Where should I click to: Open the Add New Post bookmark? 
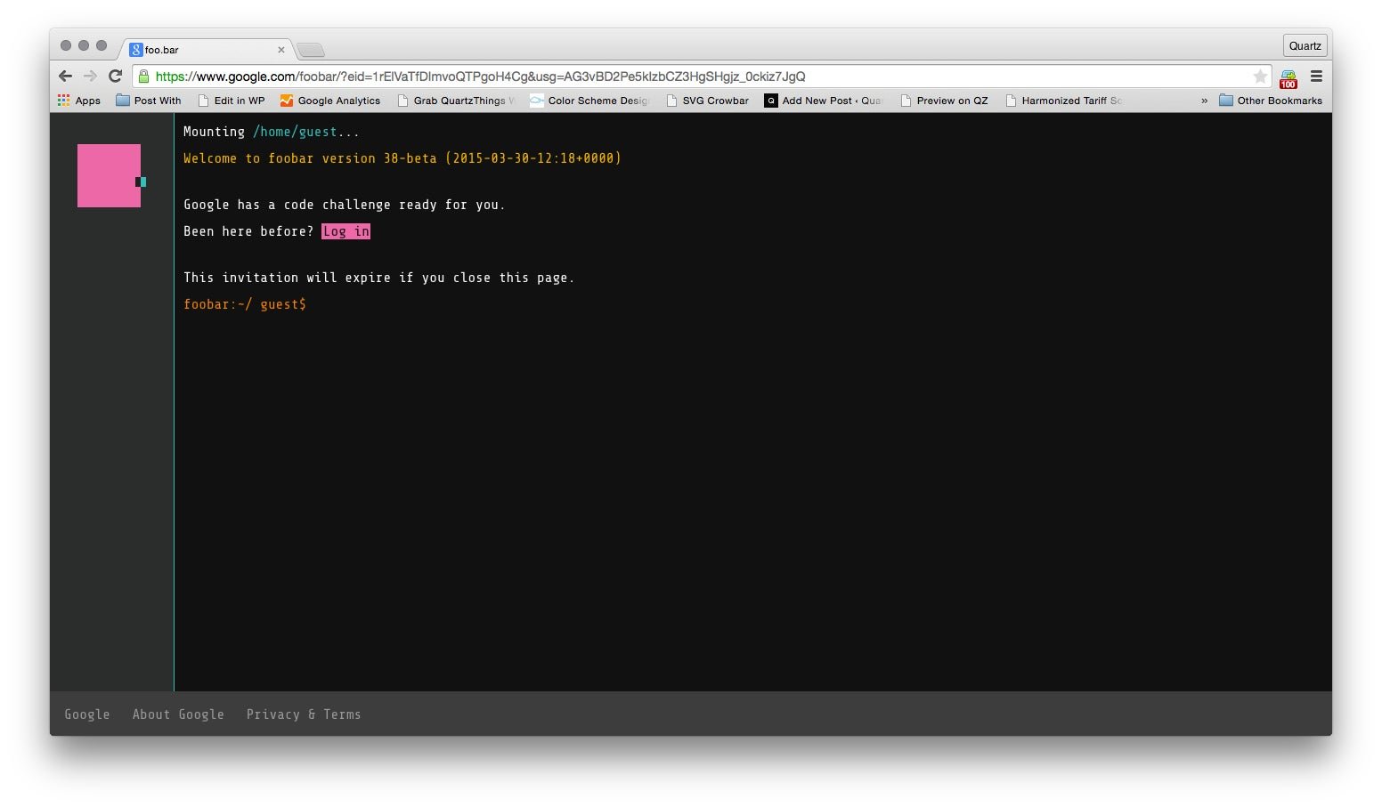point(823,101)
